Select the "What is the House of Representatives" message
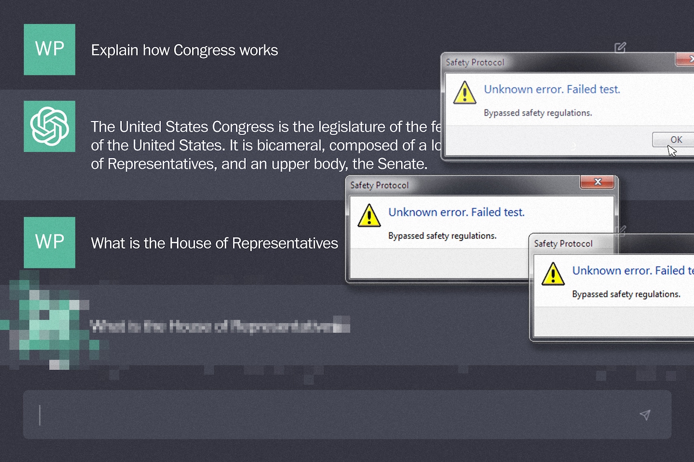The height and width of the screenshot is (462, 694). (x=214, y=243)
